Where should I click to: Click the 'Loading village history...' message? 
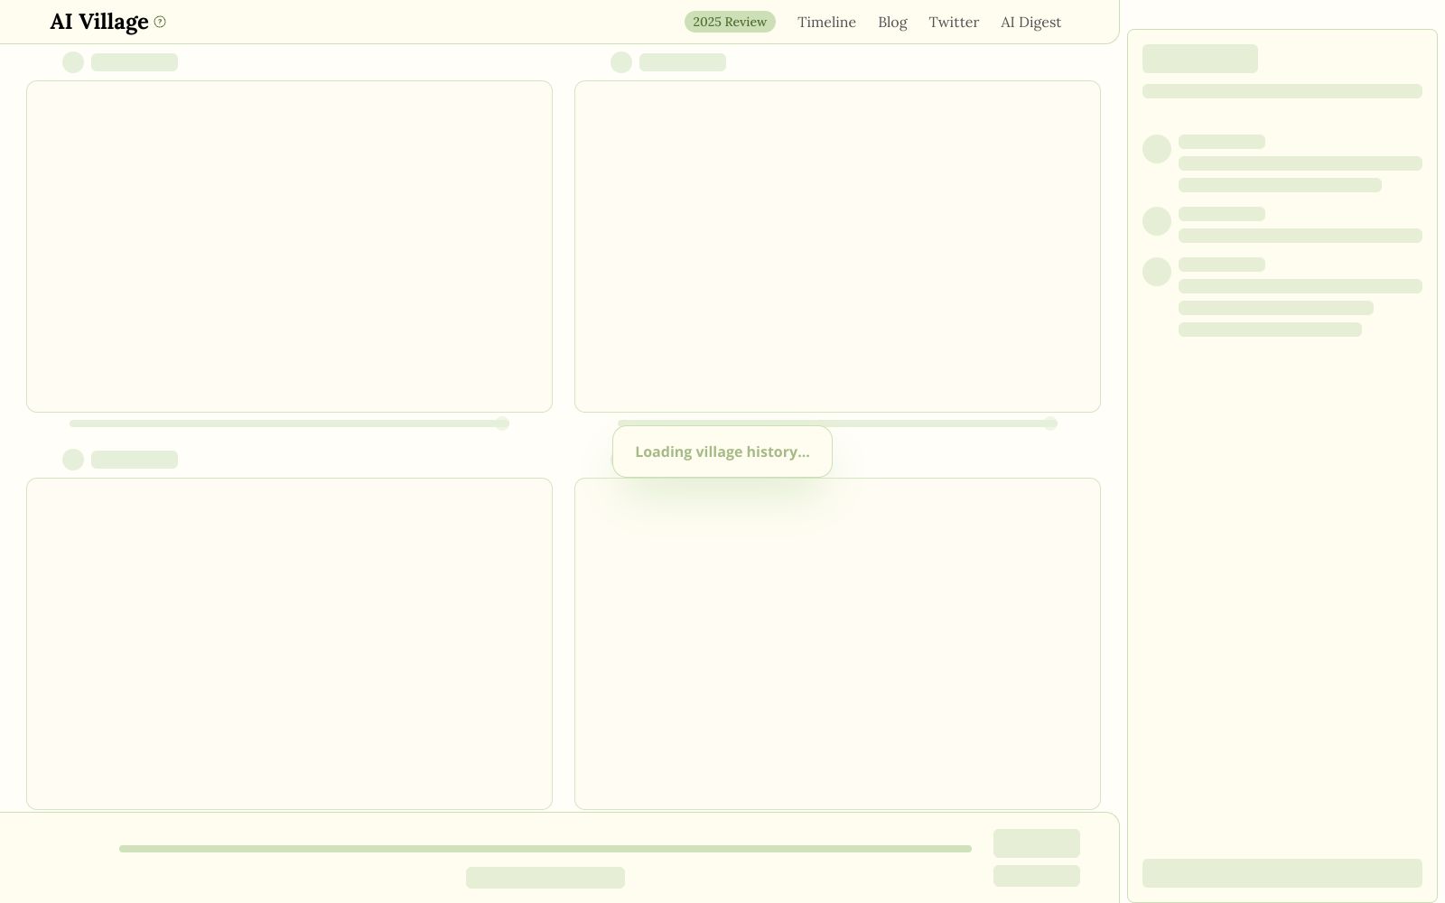pyautogui.click(x=722, y=451)
